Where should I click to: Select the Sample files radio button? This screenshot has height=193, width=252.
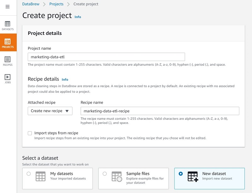coord(105,174)
